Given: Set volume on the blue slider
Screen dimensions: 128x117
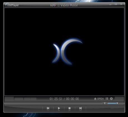Looking at the screenshot, I should (x=112, y=103).
